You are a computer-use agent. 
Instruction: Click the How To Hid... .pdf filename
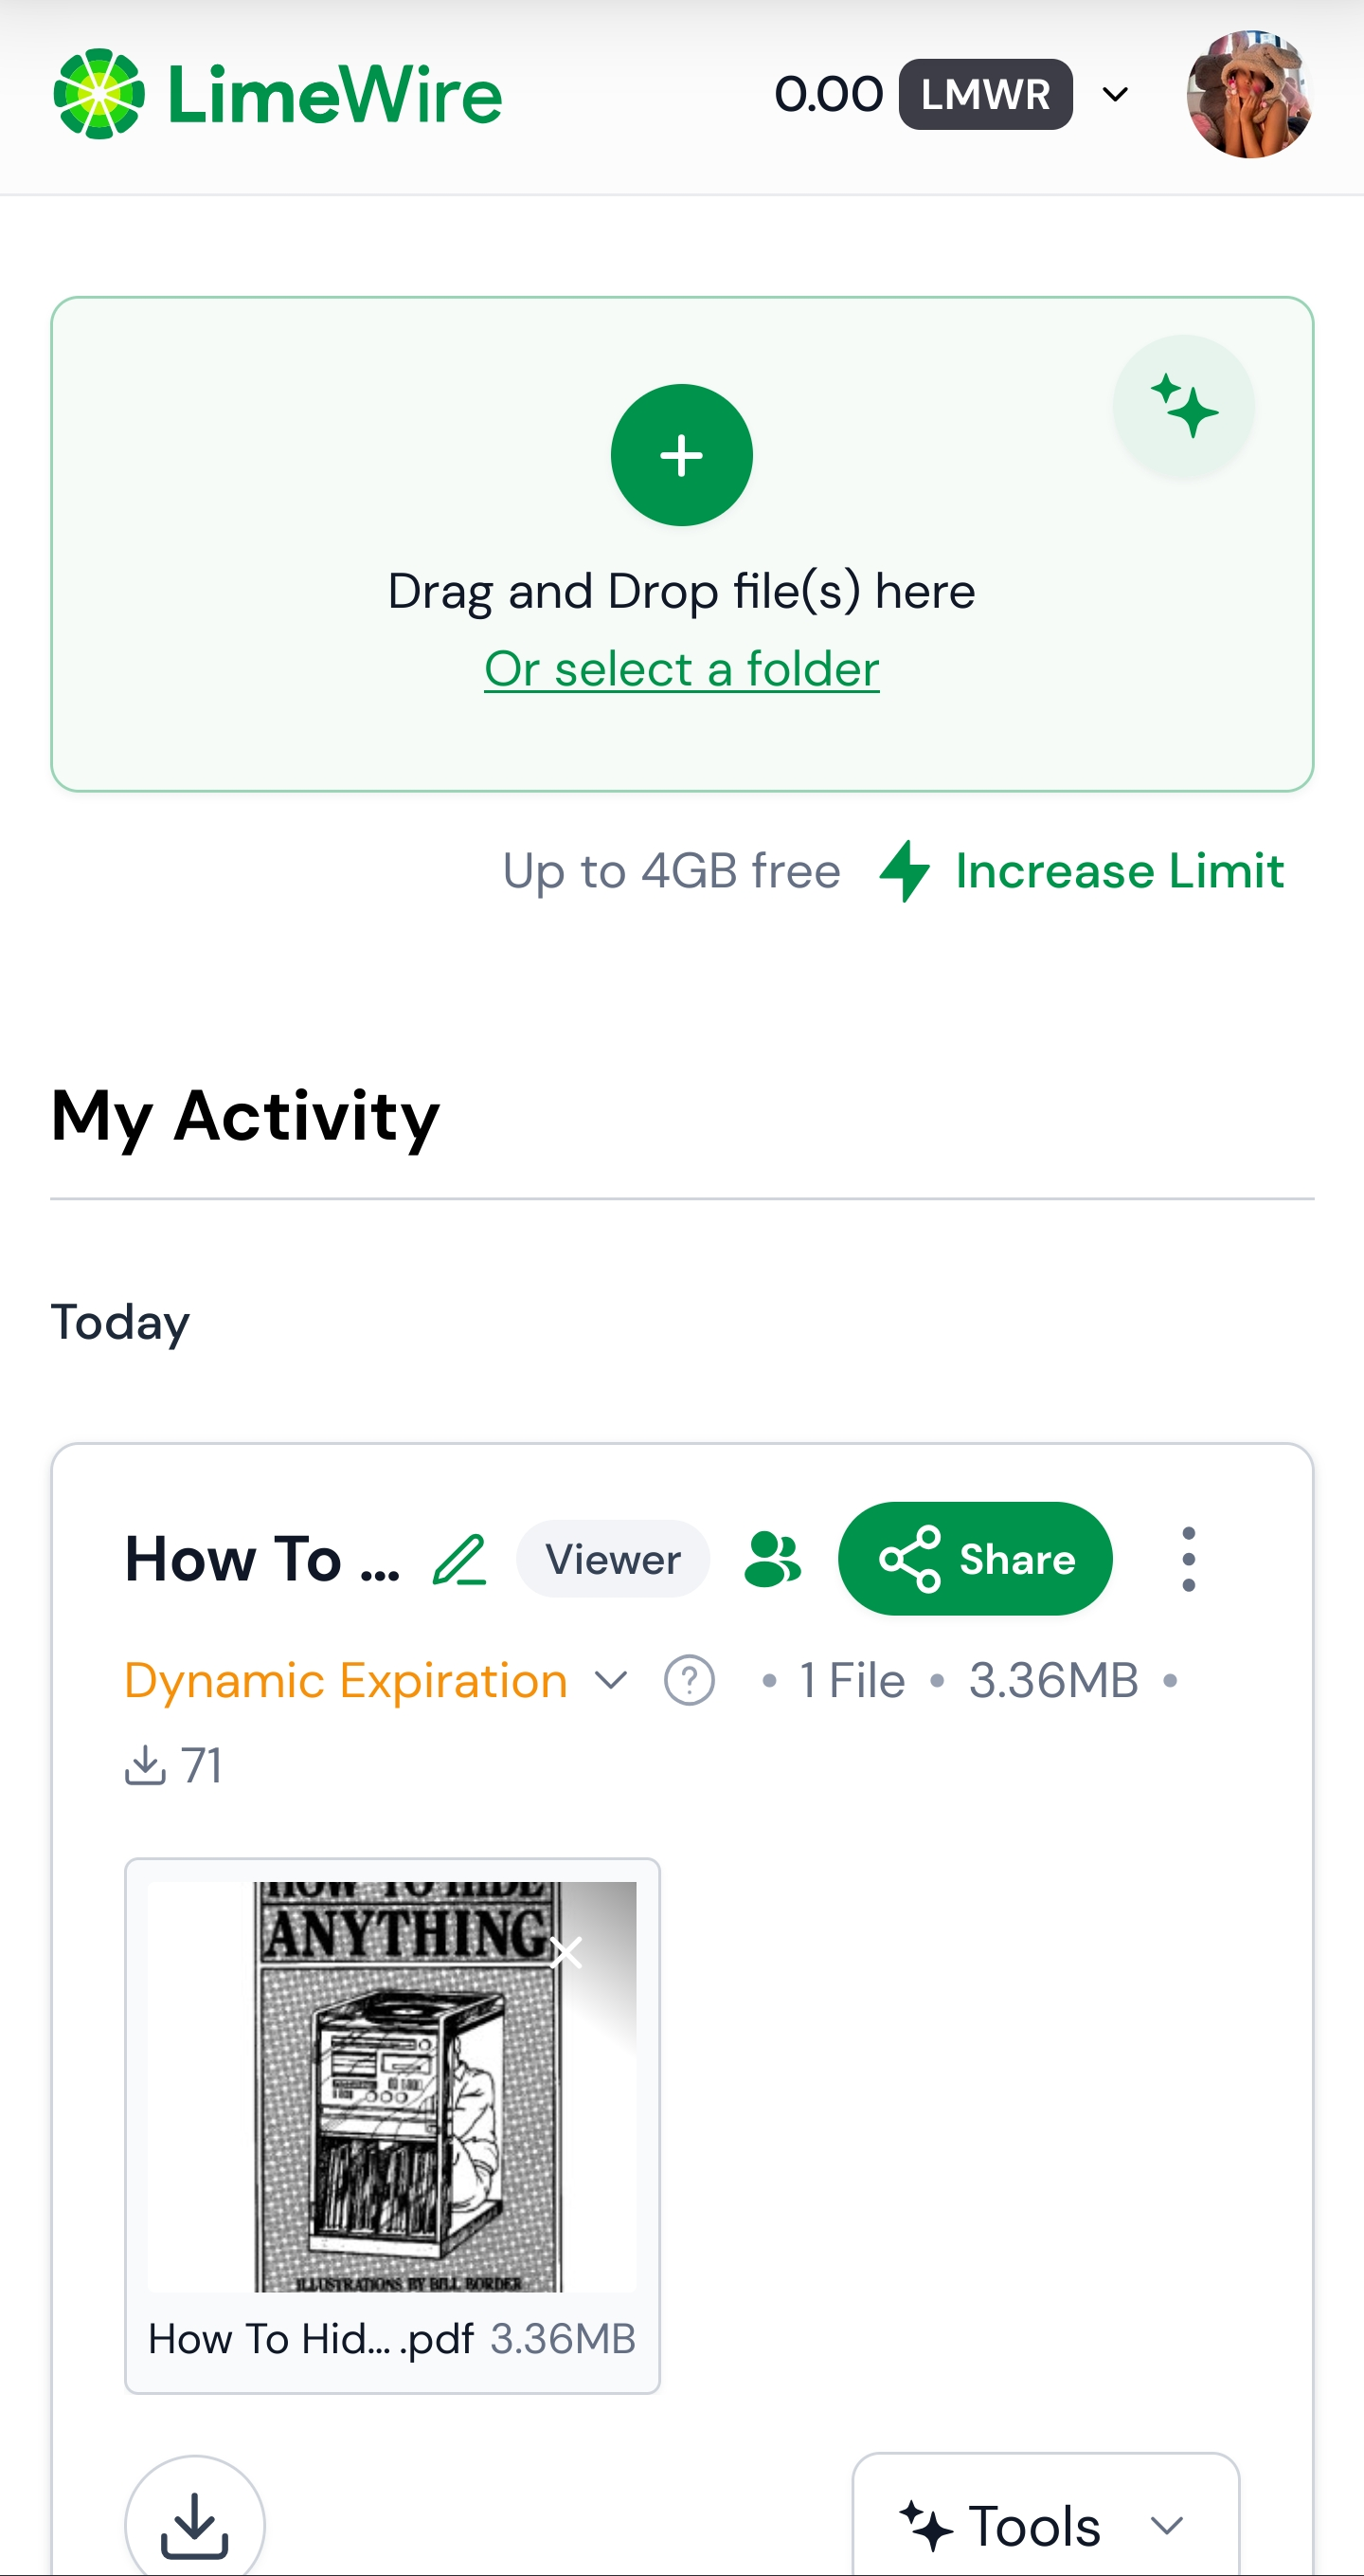click(x=310, y=2339)
